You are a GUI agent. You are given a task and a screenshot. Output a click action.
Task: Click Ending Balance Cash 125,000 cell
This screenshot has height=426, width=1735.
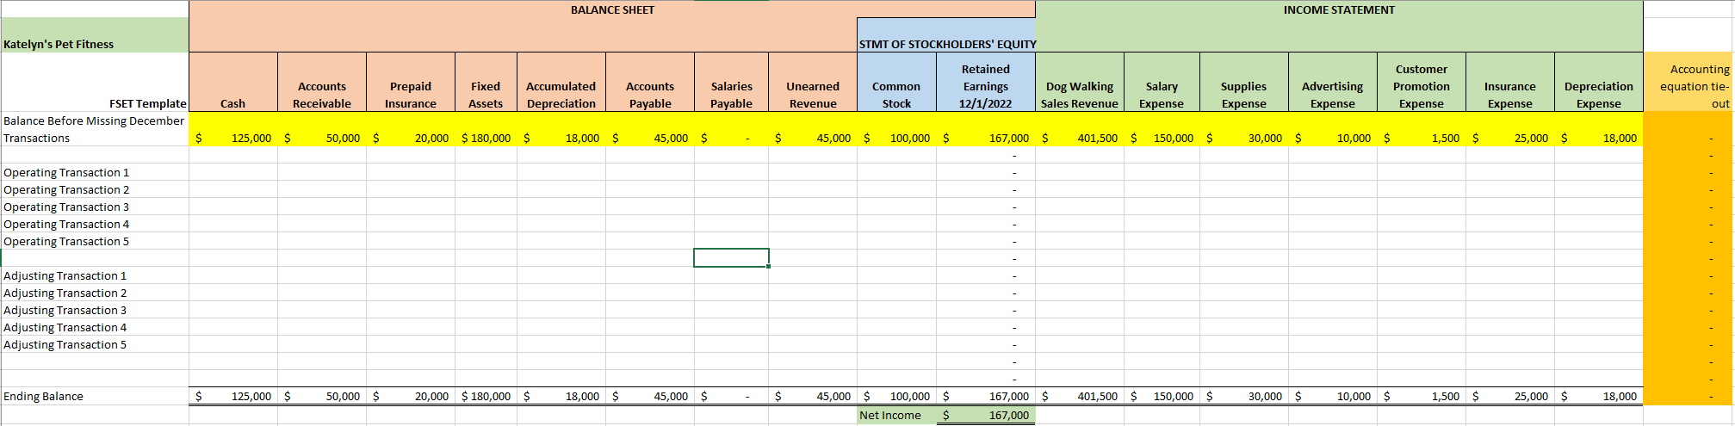pyautogui.click(x=233, y=396)
